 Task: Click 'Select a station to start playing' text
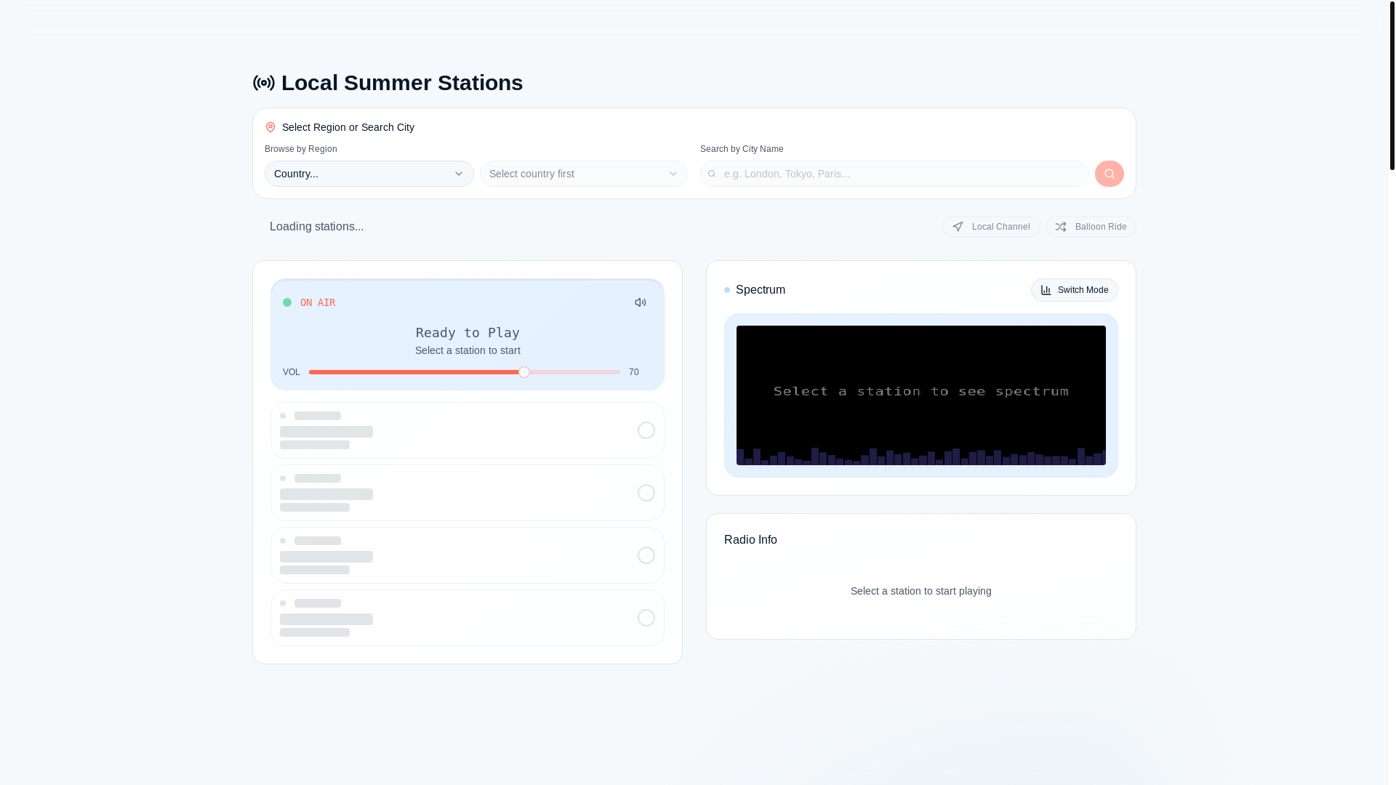click(x=921, y=591)
